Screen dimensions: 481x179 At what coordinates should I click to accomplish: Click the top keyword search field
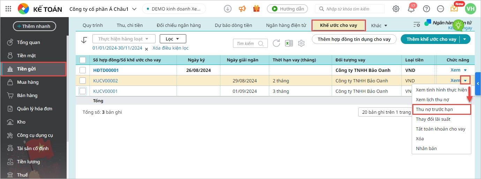(350, 9)
